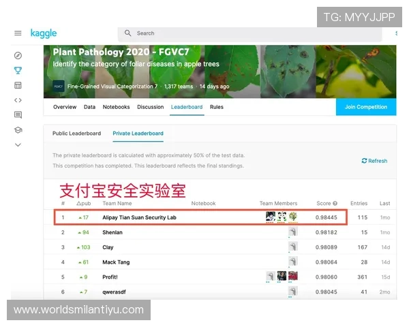Click the Kaggle logo
Viewport: 409px width, 327px height.
44,33
